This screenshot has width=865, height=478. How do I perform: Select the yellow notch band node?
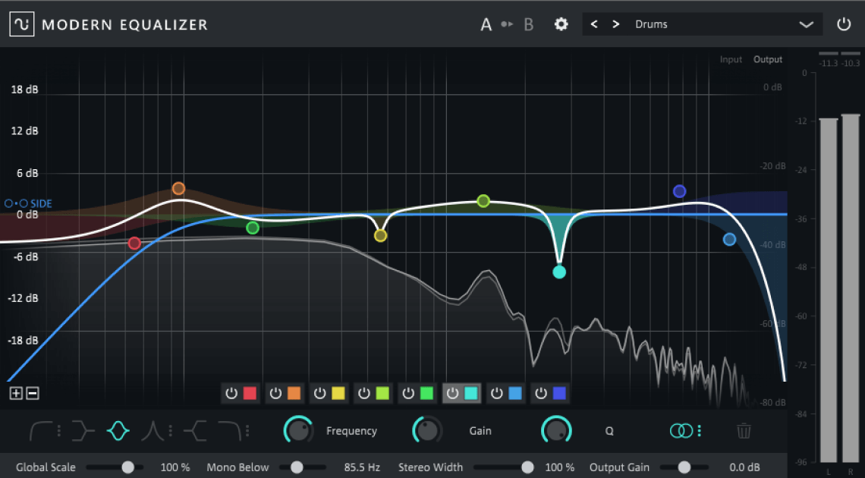[x=381, y=236]
